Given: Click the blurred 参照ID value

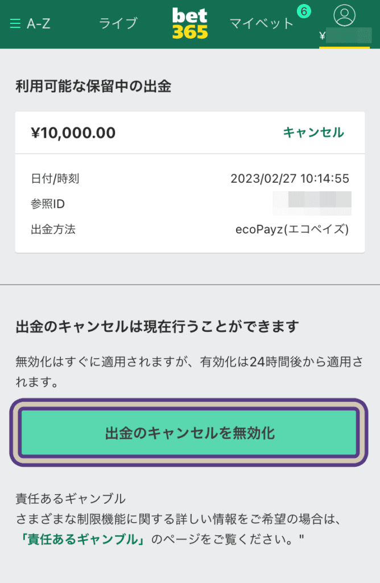Looking at the screenshot, I should tap(312, 203).
